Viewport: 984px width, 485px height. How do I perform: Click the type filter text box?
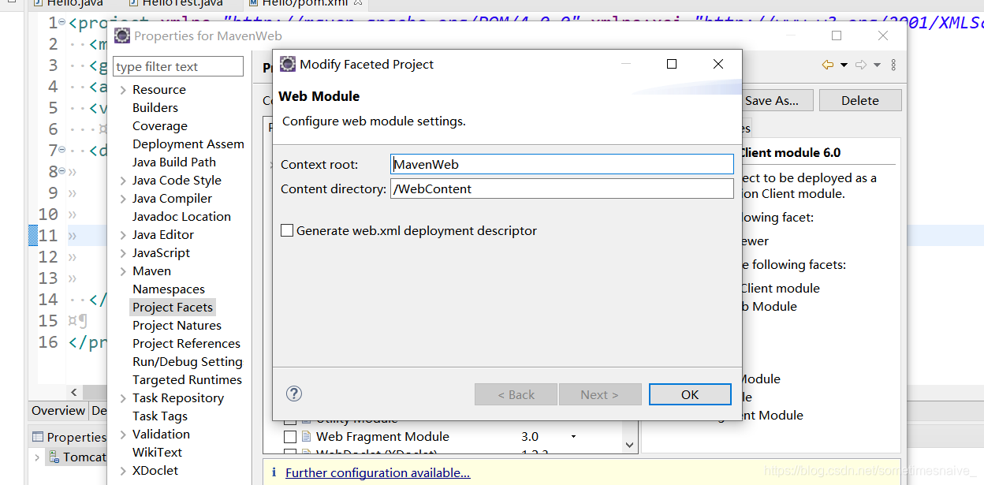[178, 66]
